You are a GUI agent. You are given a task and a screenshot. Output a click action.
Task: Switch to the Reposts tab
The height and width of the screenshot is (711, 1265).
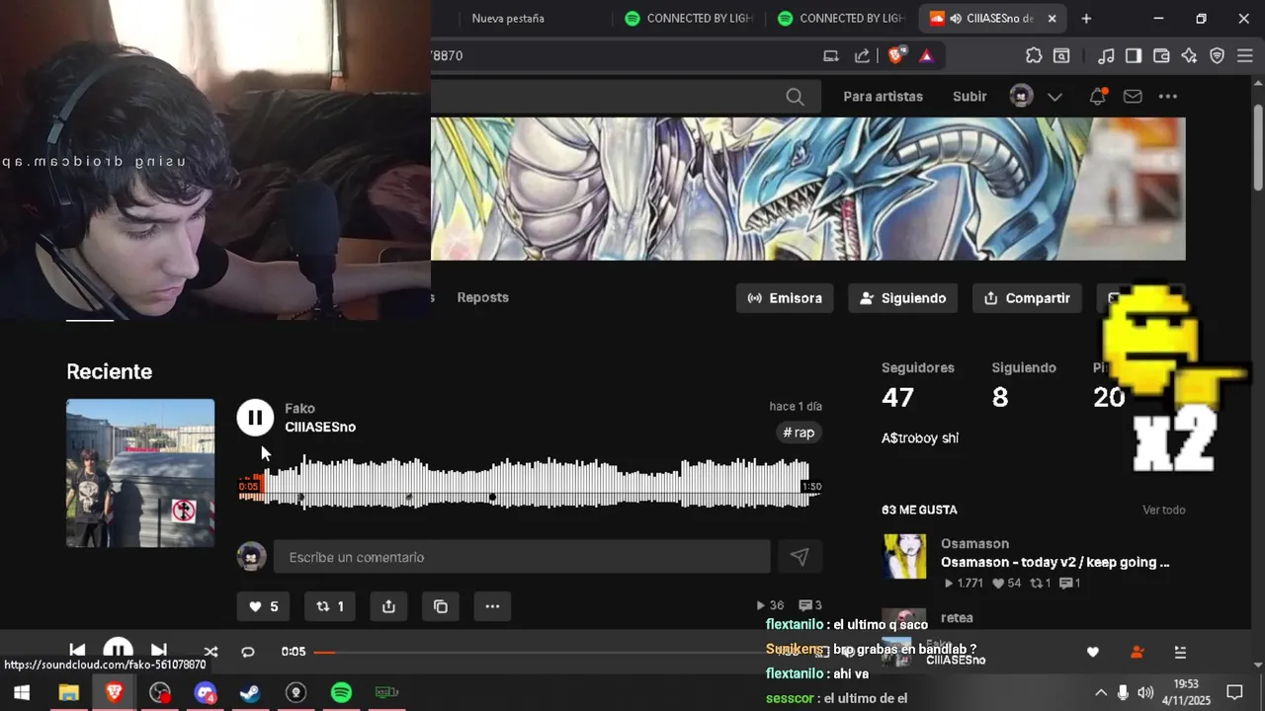coord(482,297)
